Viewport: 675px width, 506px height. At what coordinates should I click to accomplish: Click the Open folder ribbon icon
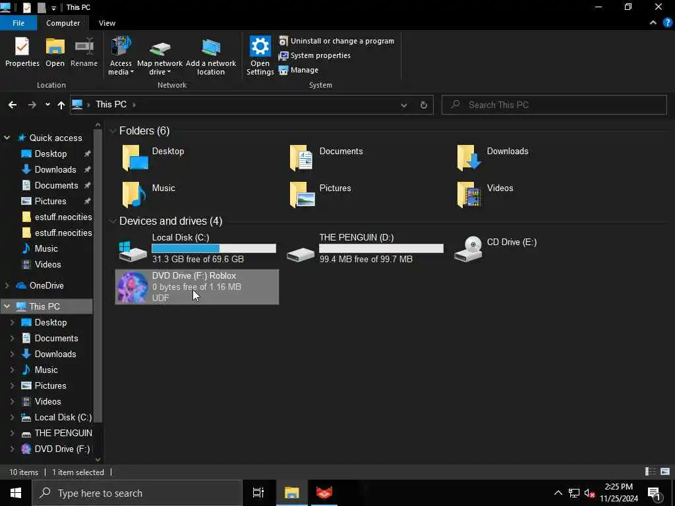coord(55,52)
